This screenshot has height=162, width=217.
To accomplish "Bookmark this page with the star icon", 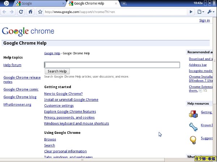I will 40,12.
